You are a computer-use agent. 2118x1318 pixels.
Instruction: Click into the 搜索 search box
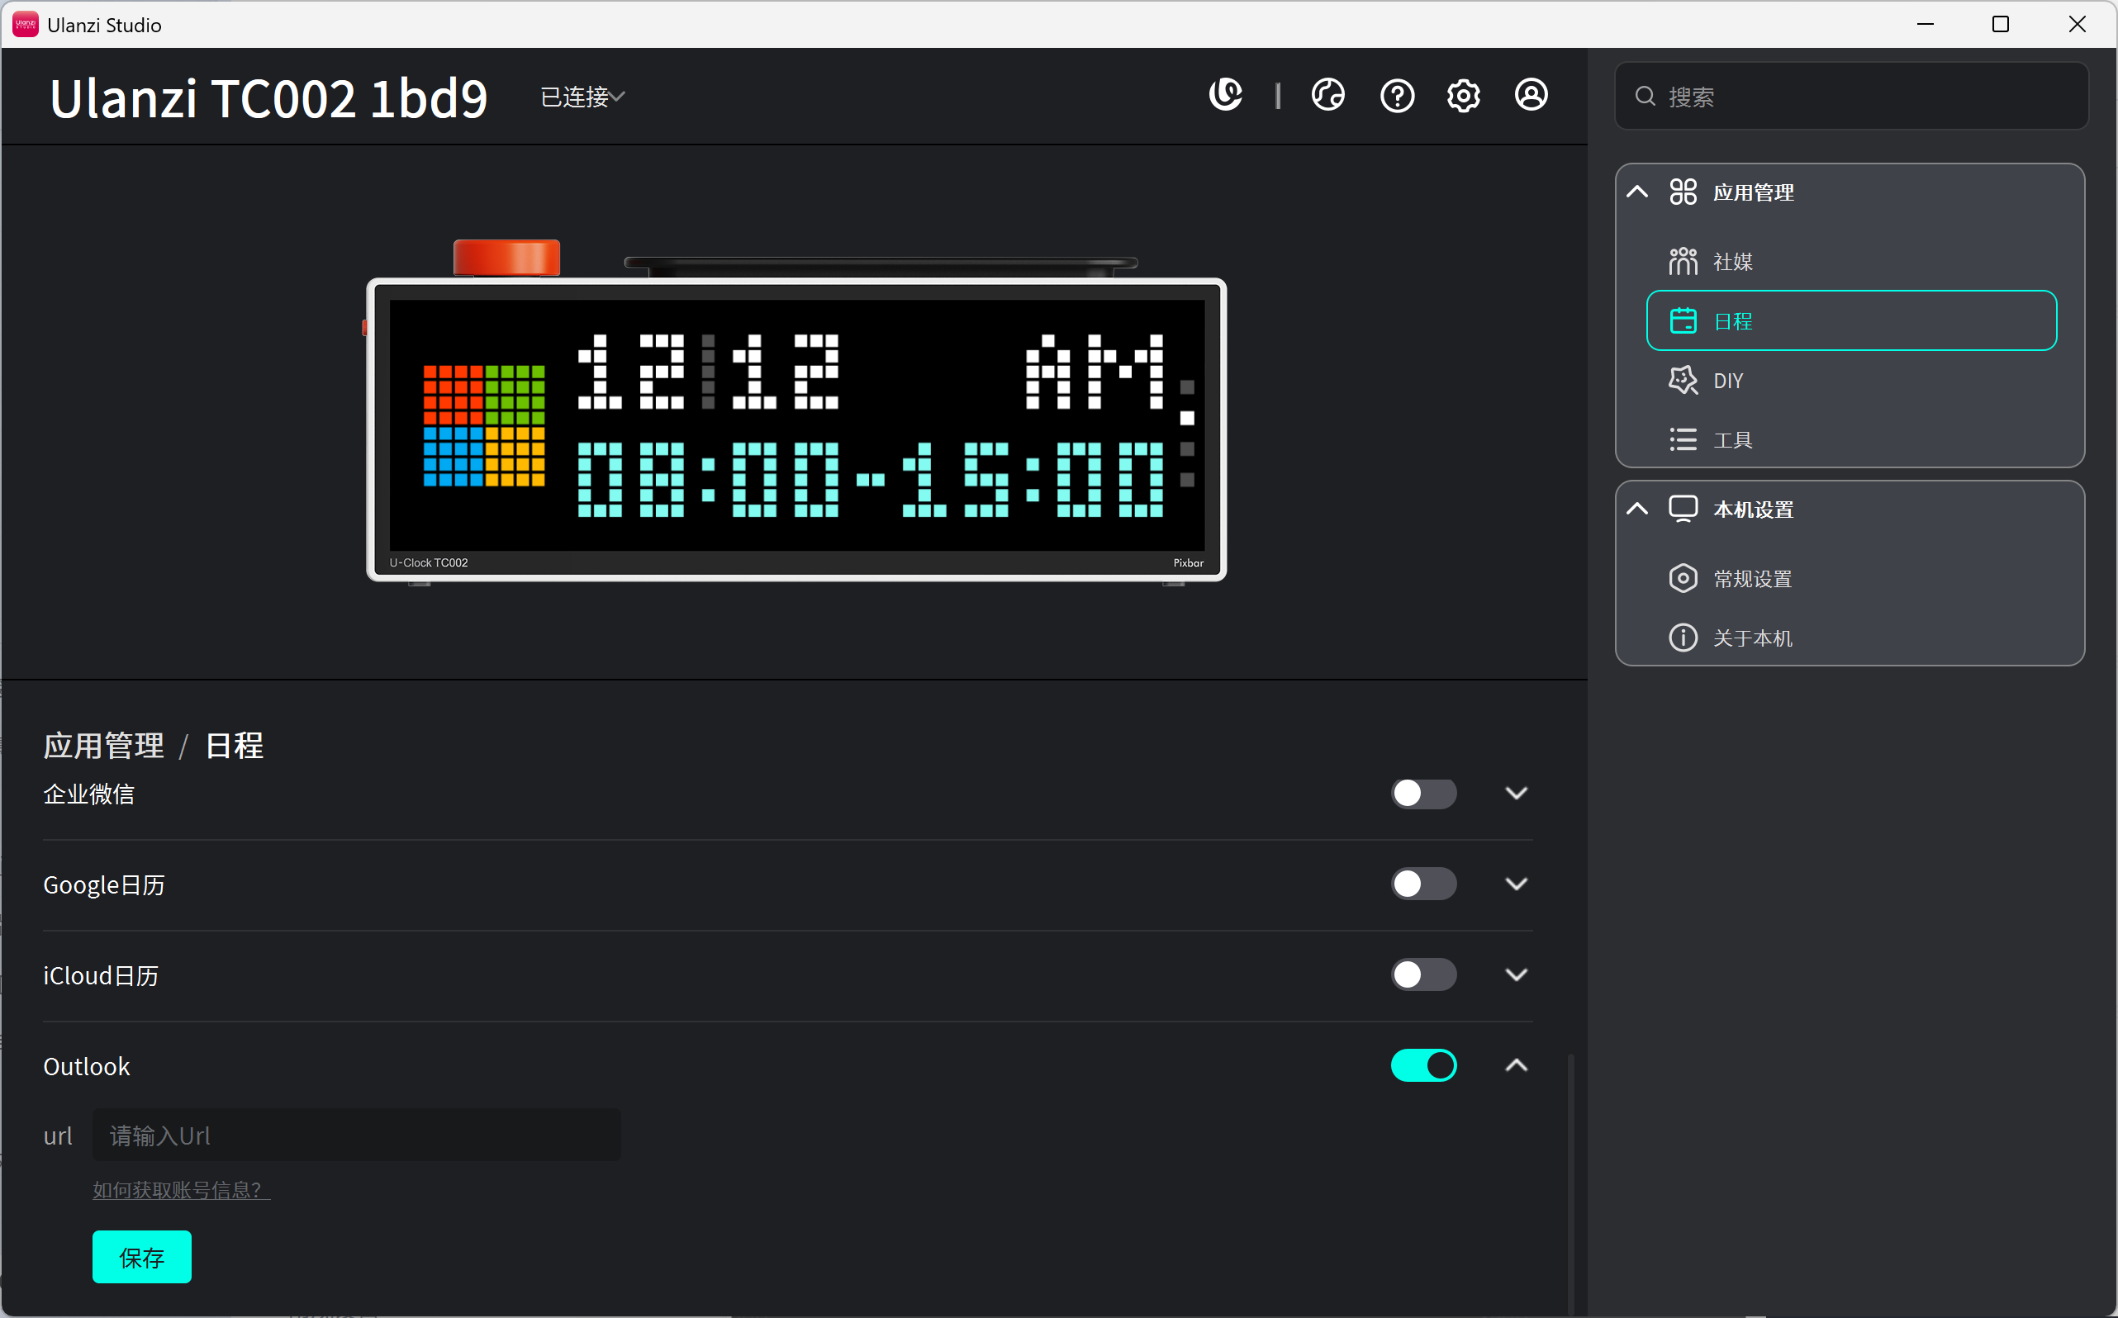(x=1851, y=96)
